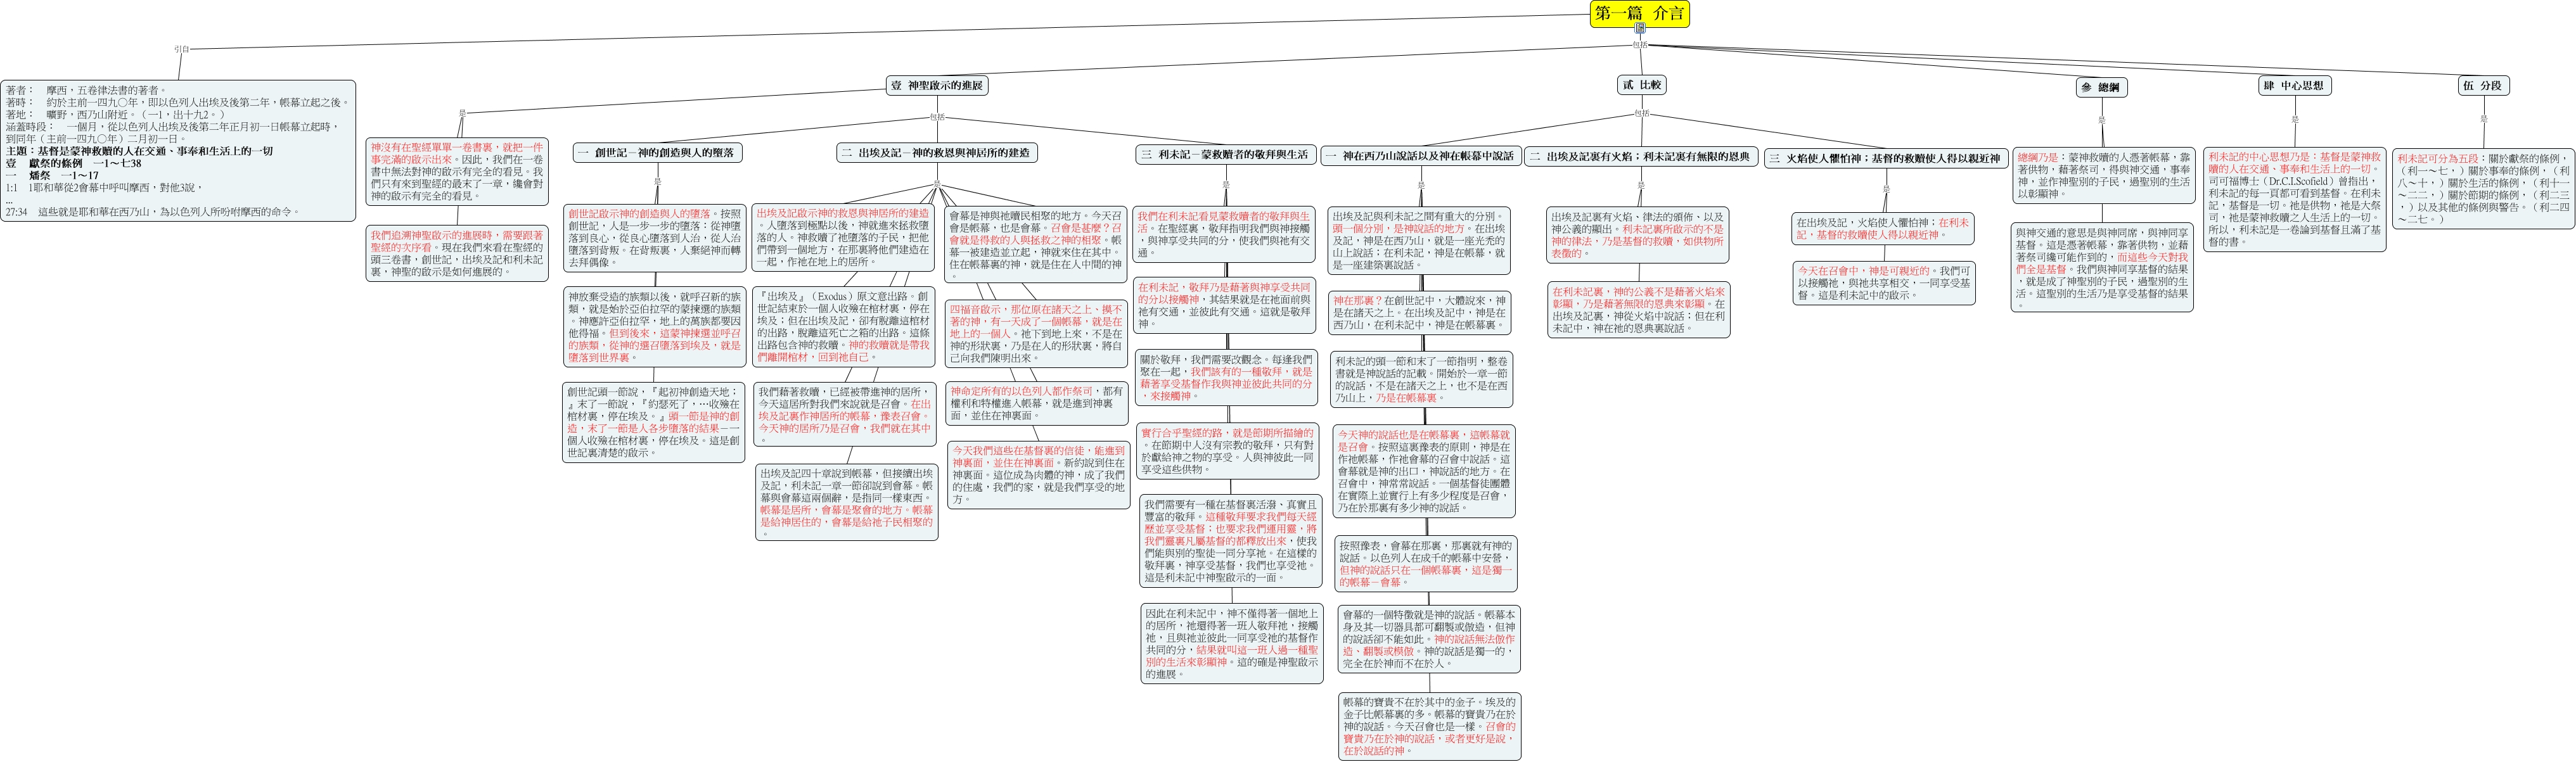Image resolution: width=2576 pixels, height=762 pixels.
Task: Select the box beginning 在利未記，敬拜乃是藉著與神享受共同的分
Action: [x=1224, y=305]
